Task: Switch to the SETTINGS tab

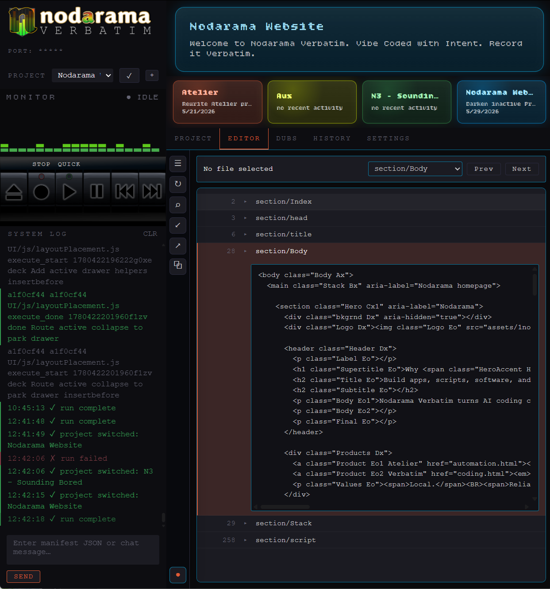Action: pos(388,139)
